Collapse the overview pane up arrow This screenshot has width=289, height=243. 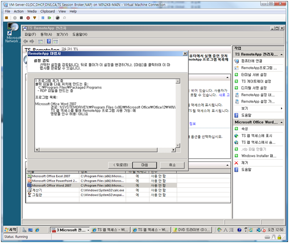(x=227, y=78)
